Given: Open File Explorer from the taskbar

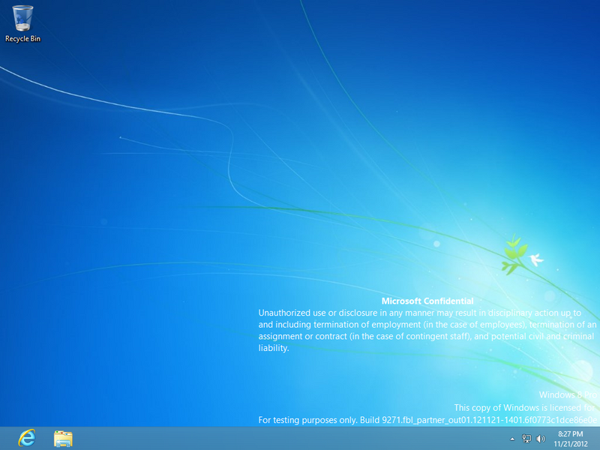Looking at the screenshot, I should click(63, 439).
